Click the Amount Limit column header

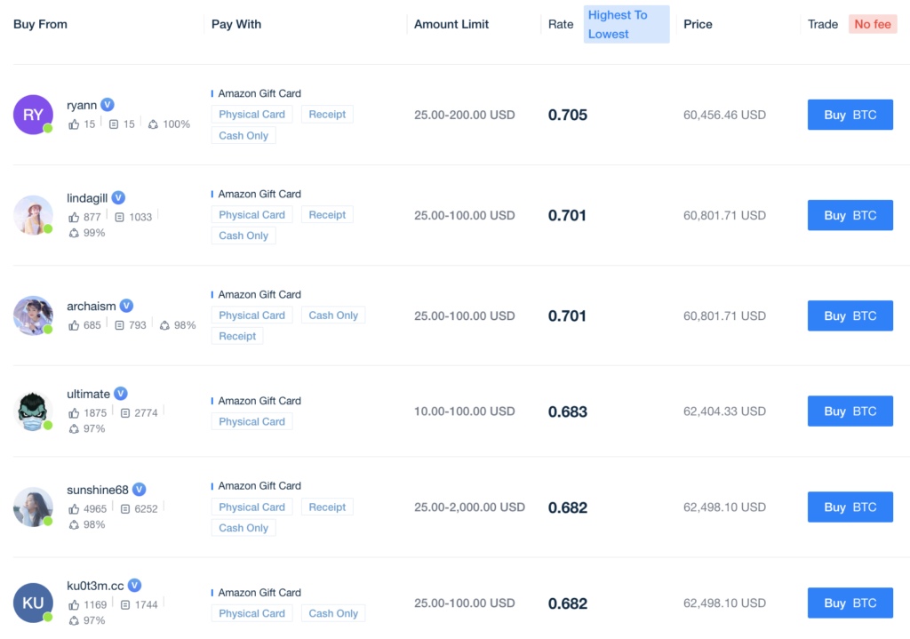[451, 24]
